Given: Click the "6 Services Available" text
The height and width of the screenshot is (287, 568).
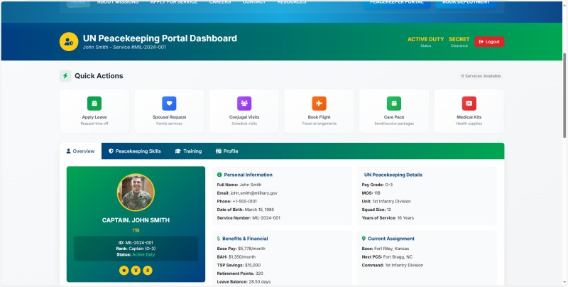Looking at the screenshot, I should point(481,76).
